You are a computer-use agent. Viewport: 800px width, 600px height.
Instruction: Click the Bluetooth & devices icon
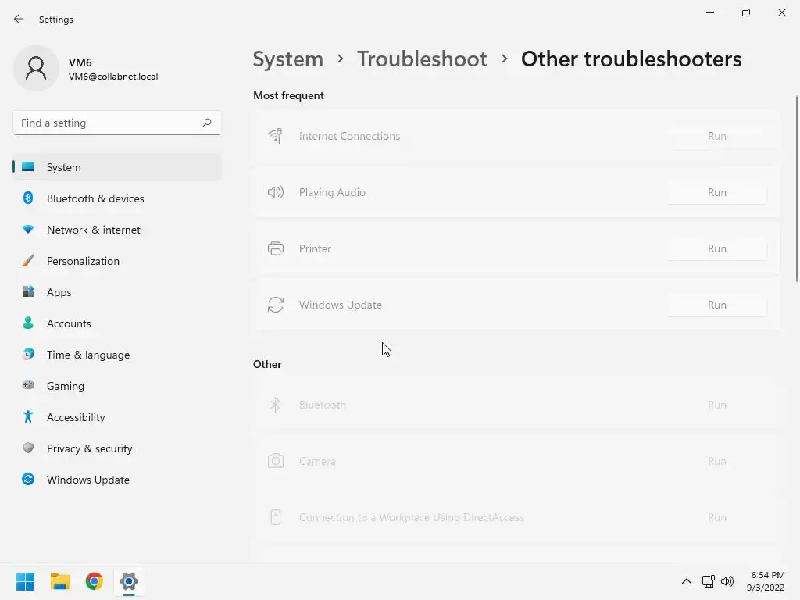(x=29, y=198)
